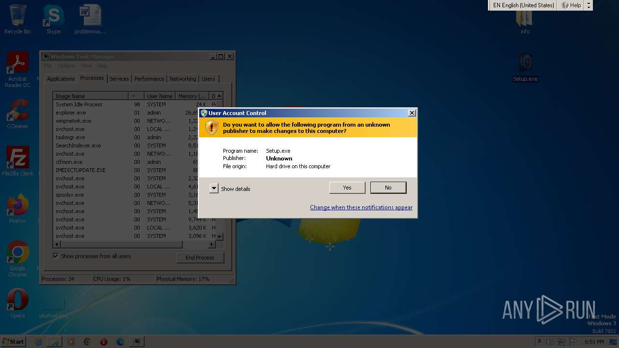Open Edge from taskbar
The height and width of the screenshot is (348, 619).
click(x=120, y=342)
